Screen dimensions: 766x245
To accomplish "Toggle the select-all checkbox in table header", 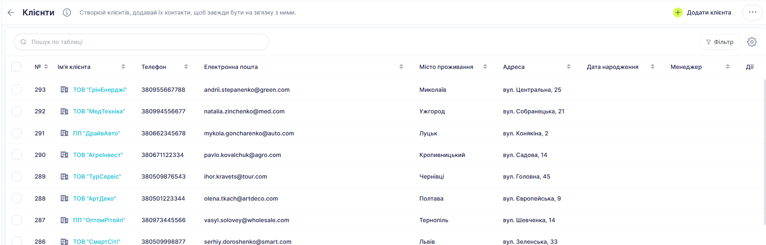I will pos(16,67).
